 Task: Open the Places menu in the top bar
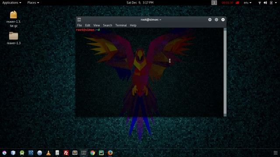pos(33,3)
